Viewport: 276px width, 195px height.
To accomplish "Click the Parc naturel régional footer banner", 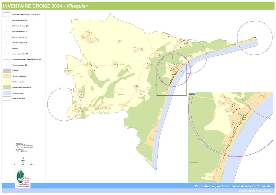I will point(233,186).
